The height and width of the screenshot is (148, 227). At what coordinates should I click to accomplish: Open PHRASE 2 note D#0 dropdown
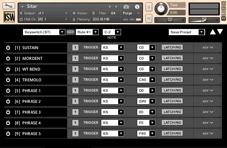click(146, 101)
